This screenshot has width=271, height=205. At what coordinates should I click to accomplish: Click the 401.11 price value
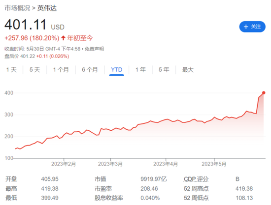(26, 25)
